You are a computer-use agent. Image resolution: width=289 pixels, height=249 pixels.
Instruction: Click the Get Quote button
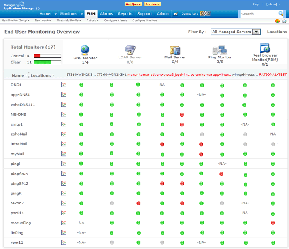click(x=133, y=4)
